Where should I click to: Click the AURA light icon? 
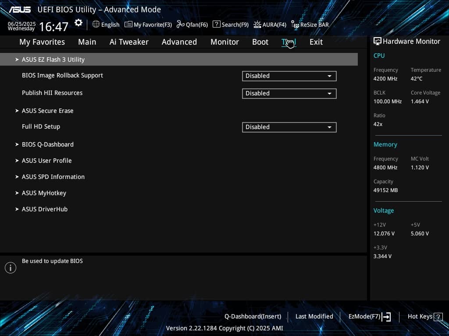tap(257, 24)
